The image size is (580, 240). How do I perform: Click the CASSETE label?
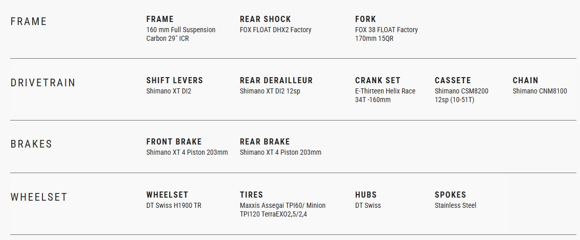coord(453,81)
